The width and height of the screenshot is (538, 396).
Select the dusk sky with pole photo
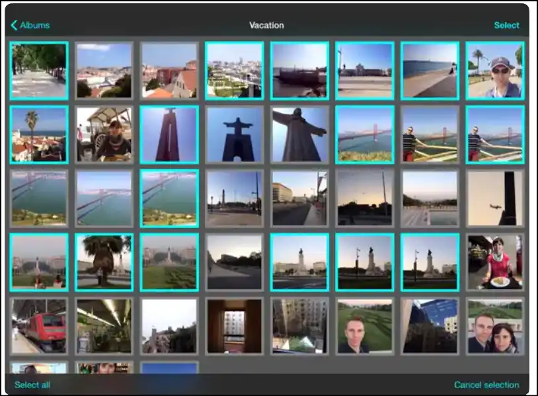[x=365, y=198]
